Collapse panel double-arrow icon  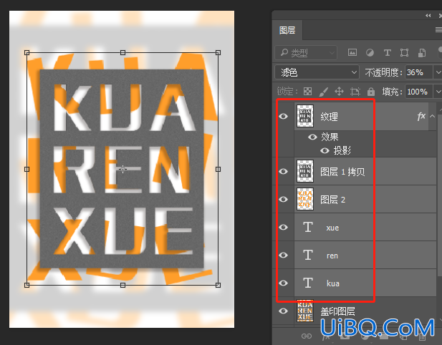point(428,16)
